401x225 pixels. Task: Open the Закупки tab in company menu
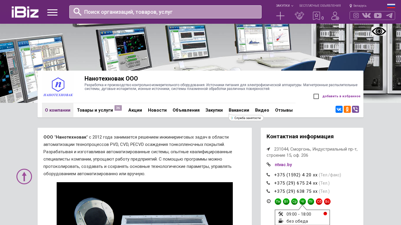coord(214,110)
